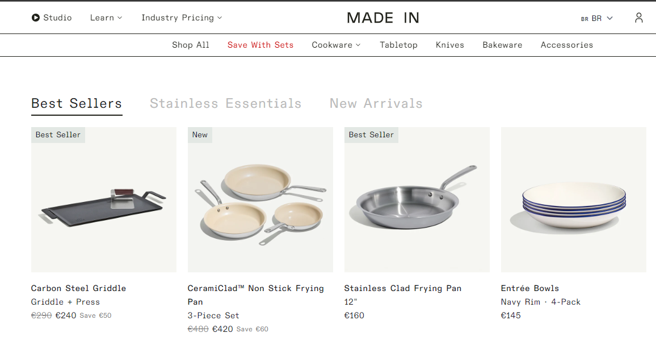Click the CeramiClad frying pan set image
Viewport: 656px width, 358px height.
point(260,199)
